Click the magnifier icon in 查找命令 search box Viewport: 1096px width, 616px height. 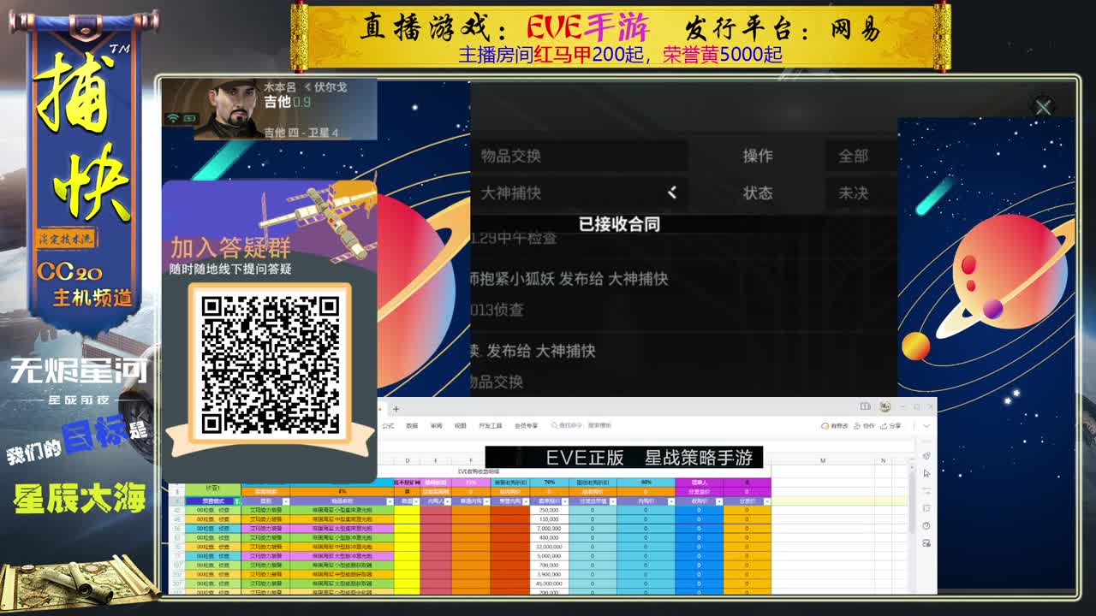coord(554,424)
